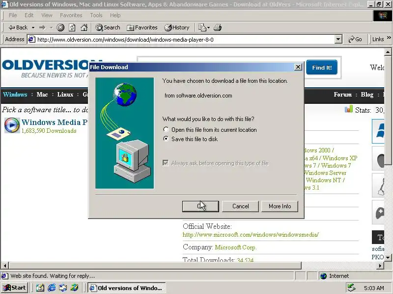393x294 pixels.
Task: Open the Search toolbar button
Action: pyautogui.click(x=108, y=27)
